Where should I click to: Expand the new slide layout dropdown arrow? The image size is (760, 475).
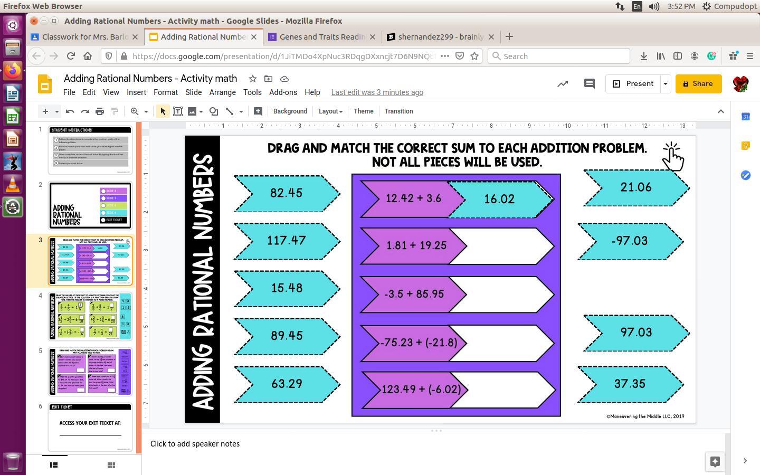coord(56,111)
